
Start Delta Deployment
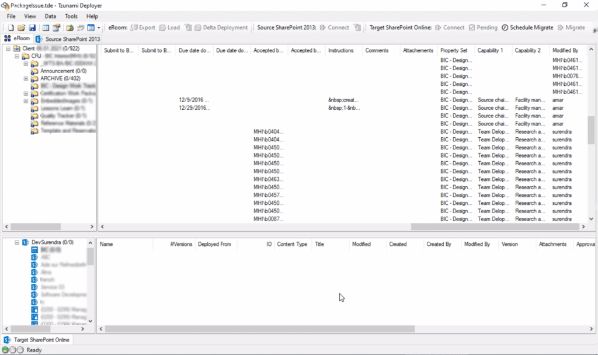pos(221,27)
